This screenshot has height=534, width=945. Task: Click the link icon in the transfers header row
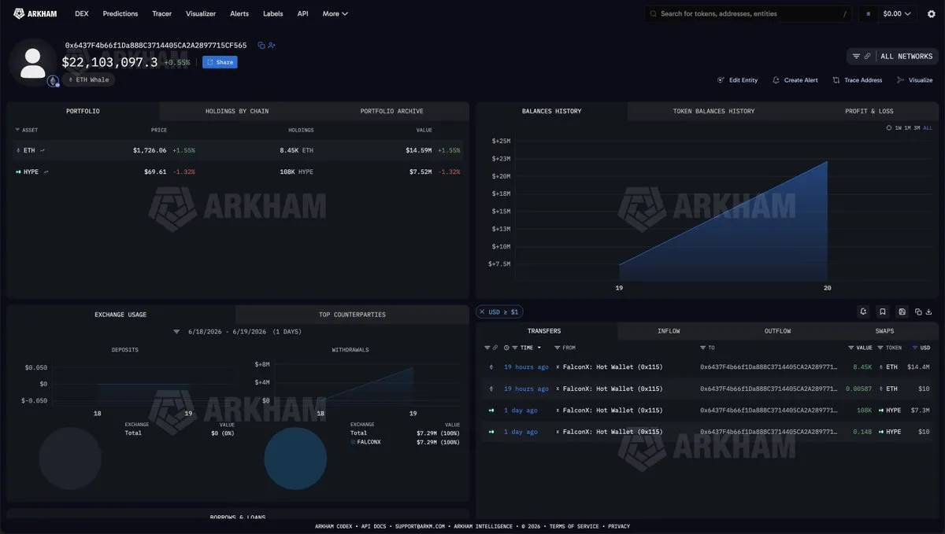point(495,347)
